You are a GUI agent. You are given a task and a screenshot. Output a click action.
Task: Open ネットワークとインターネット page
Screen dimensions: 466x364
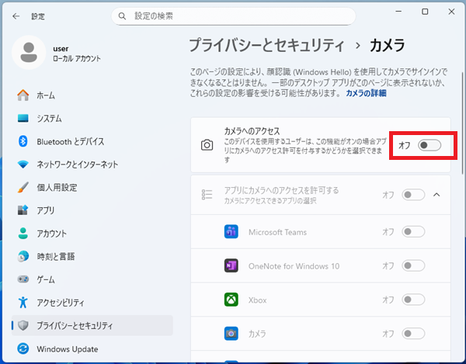click(x=92, y=165)
